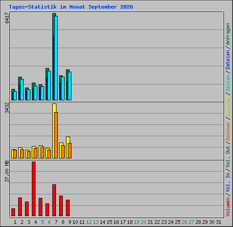Click the Besuche legend label
The image size is (233, 227).
[x=228, y=106]
